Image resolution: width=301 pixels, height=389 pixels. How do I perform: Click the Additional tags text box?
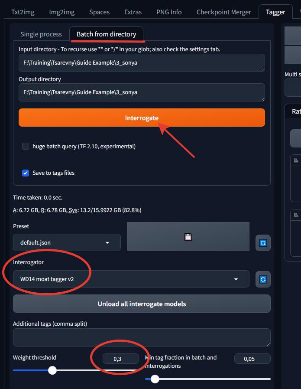coord(142,337)
